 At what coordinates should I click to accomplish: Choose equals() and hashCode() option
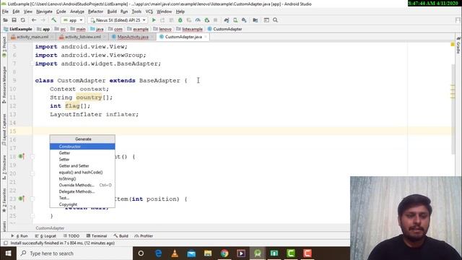[x=82, y=173]
